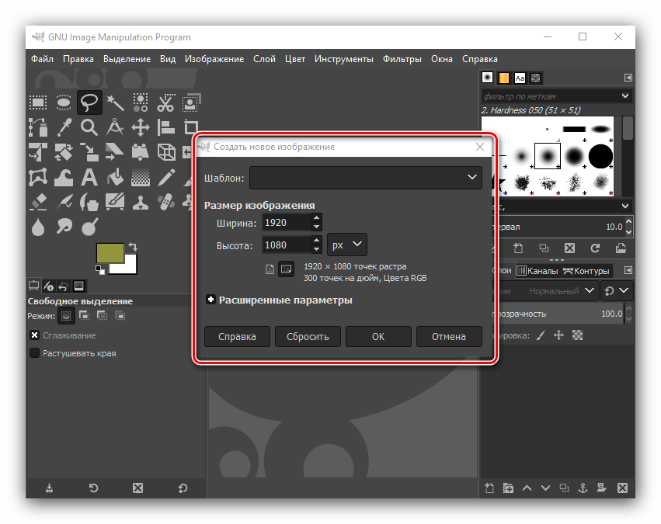
Task: Select the Heal bandage tool
Action: [165, 202]
